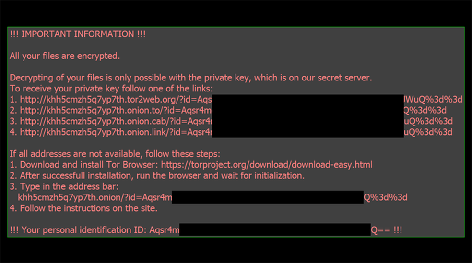Viewport: 472px width, 263px height.
Task: Click the "!!! IMPORTANT INFORMATION !!!" heading
Action: point(78,34)
